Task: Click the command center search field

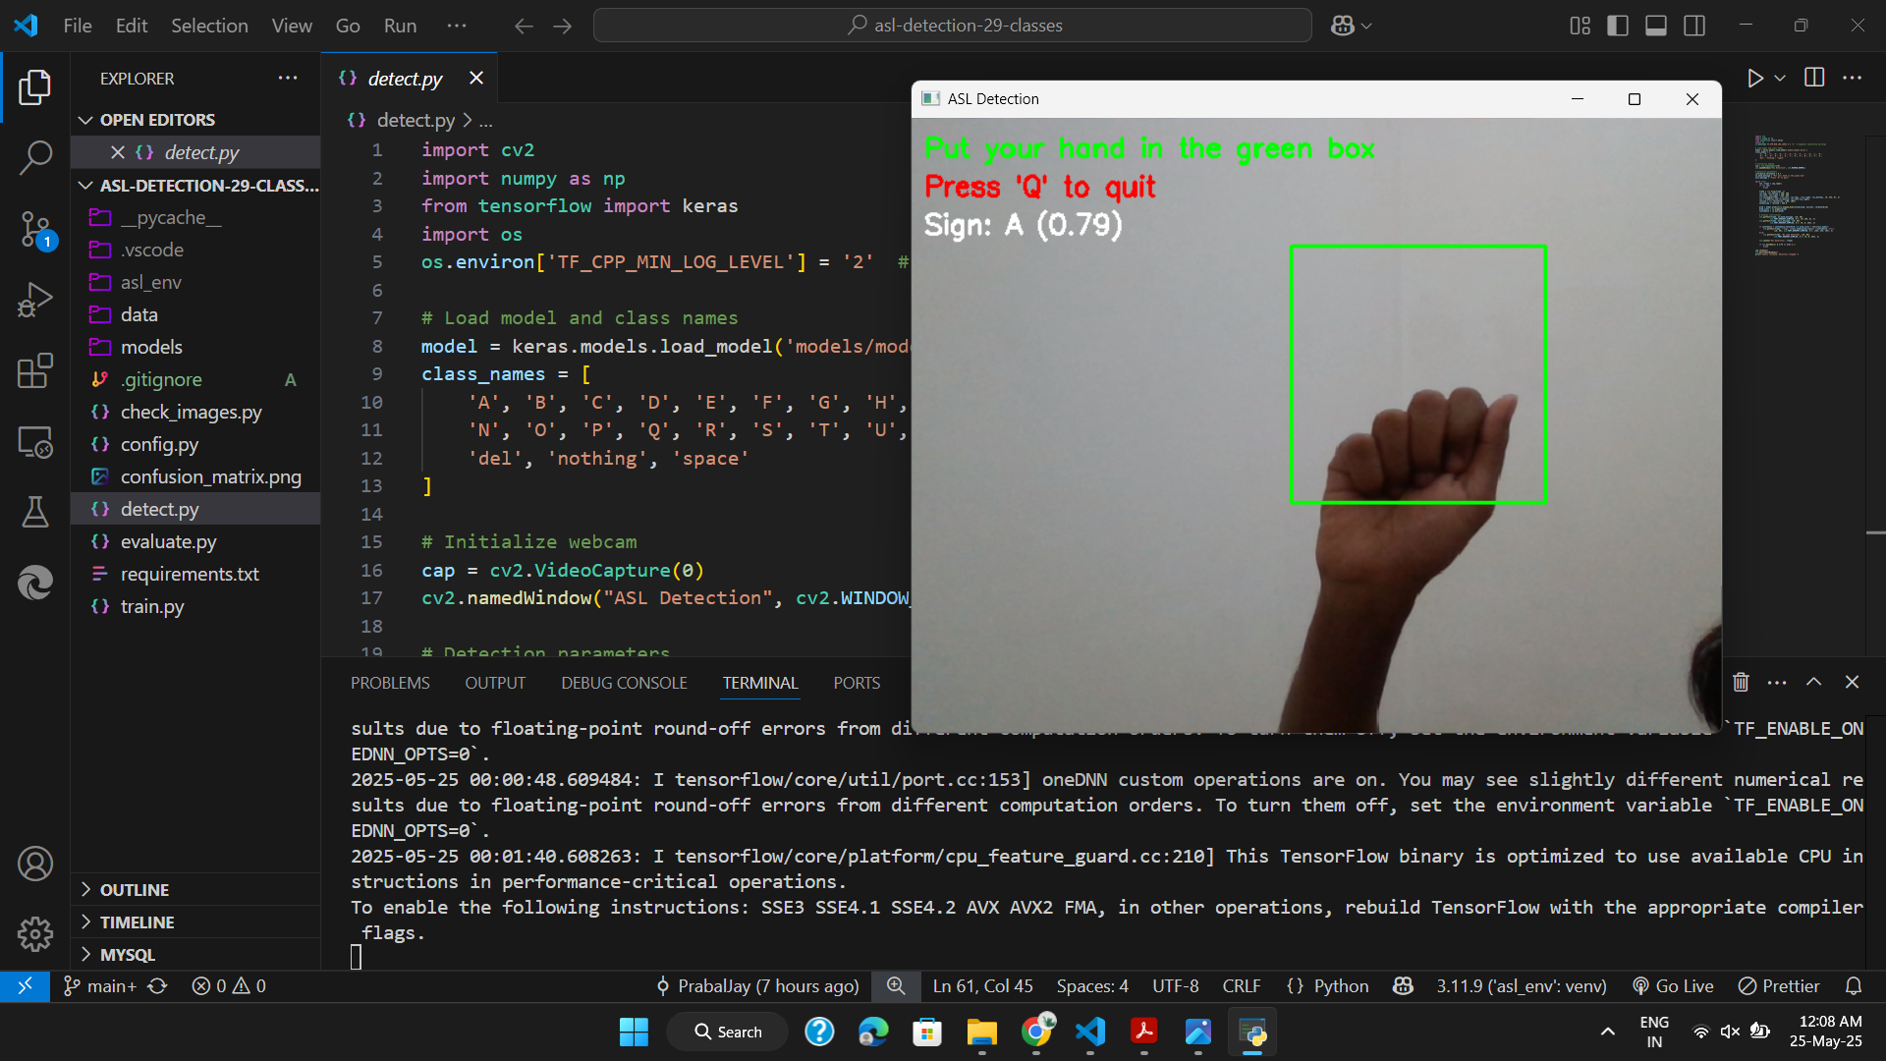Action: click(953, 26)
